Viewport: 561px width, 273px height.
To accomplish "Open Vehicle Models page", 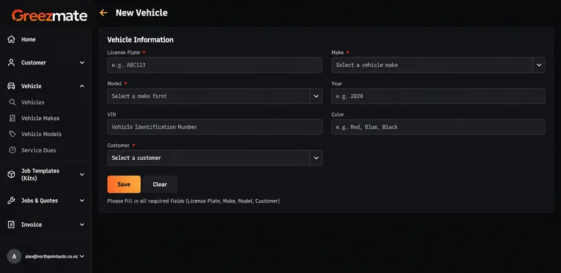I will click(x=41, y=134).
